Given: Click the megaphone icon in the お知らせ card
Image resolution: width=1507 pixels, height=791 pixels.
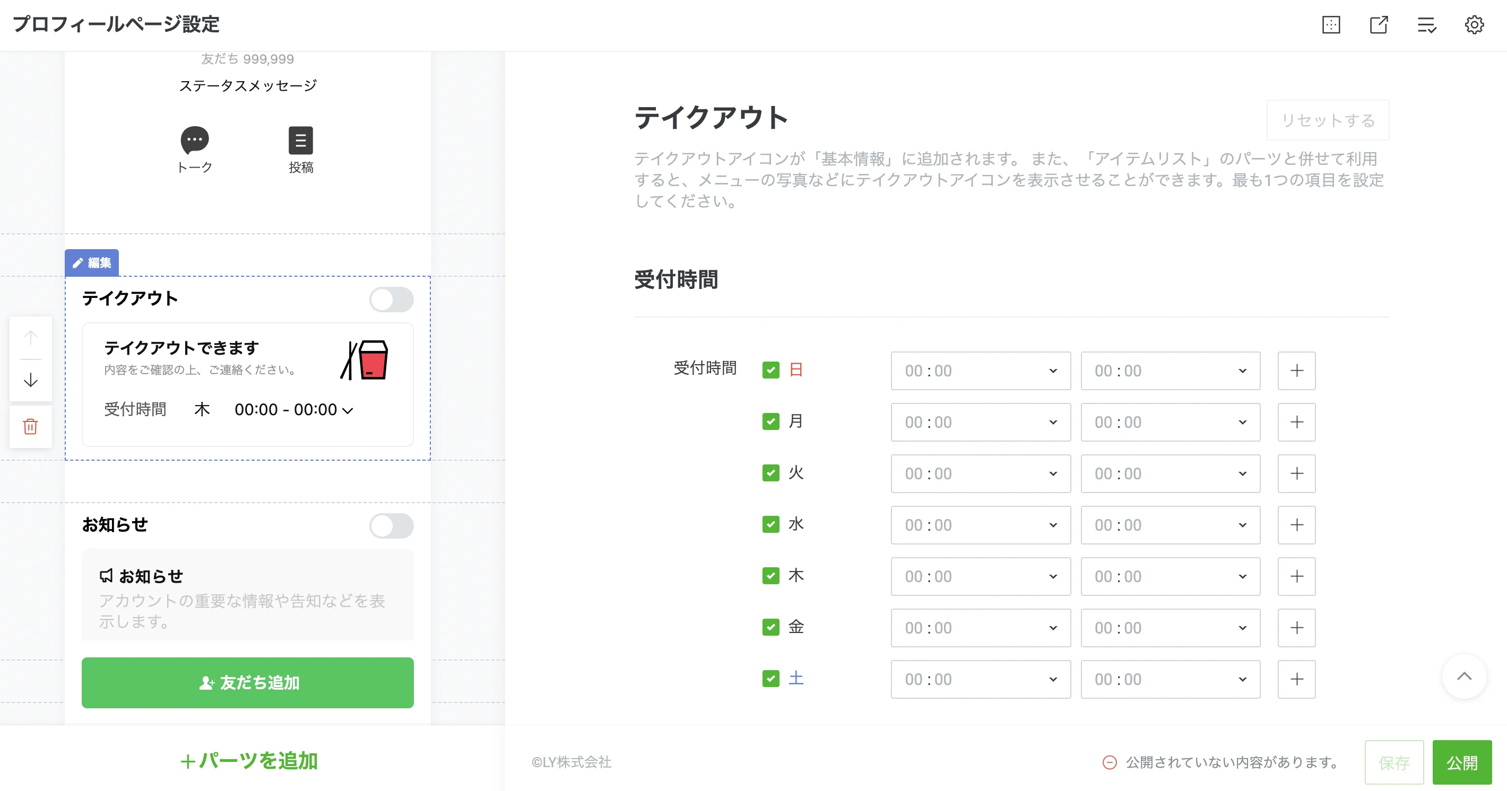Looking at the screenshot, I should click(x=106, y=576).
